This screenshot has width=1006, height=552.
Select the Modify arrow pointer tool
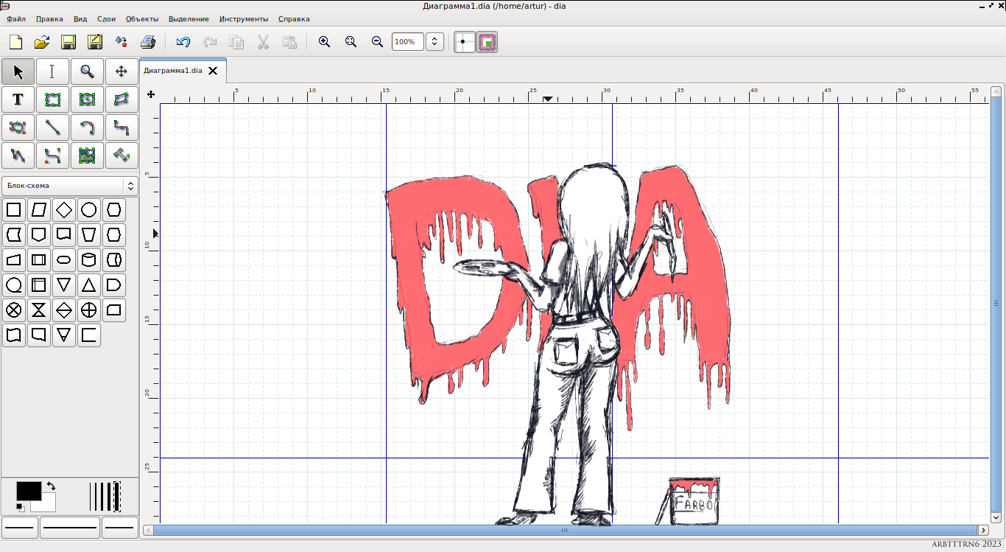point(18,71)
